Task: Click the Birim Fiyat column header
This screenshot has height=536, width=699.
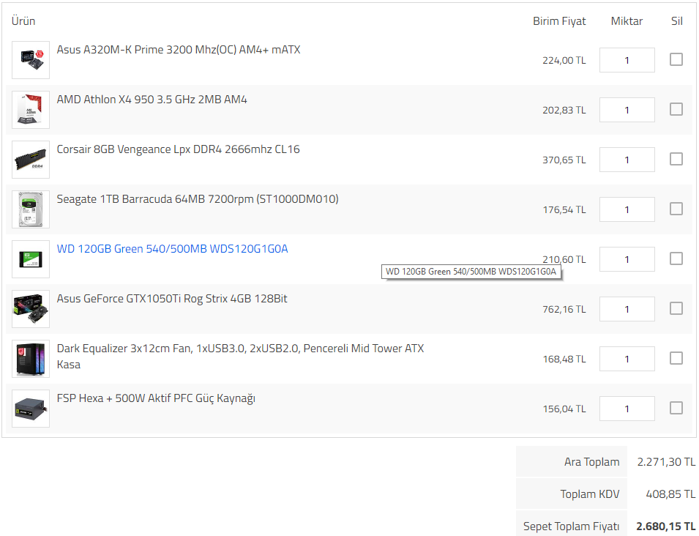Action: [x=559, y=21]
